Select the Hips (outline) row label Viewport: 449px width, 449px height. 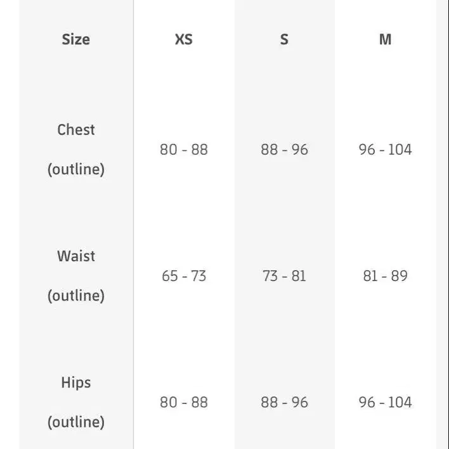(x=76, y=402)
